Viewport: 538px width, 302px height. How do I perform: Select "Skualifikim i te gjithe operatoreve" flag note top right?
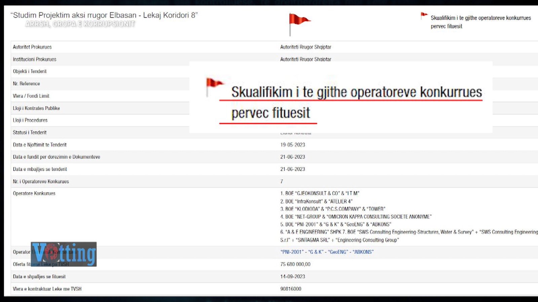point(481,22)
